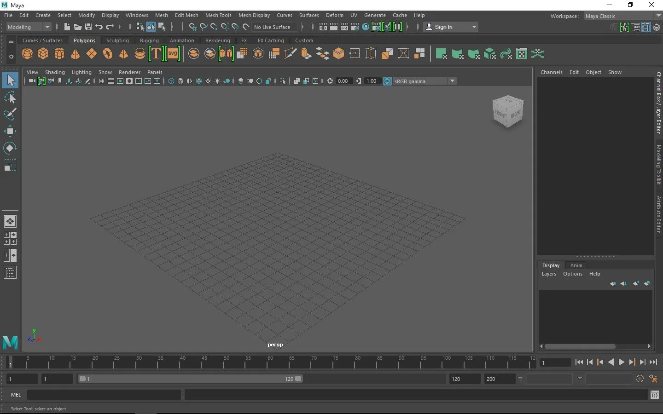663x414 pixels.
Task: Select the Rotate tool in toolbox
Action: pos(10,148)
